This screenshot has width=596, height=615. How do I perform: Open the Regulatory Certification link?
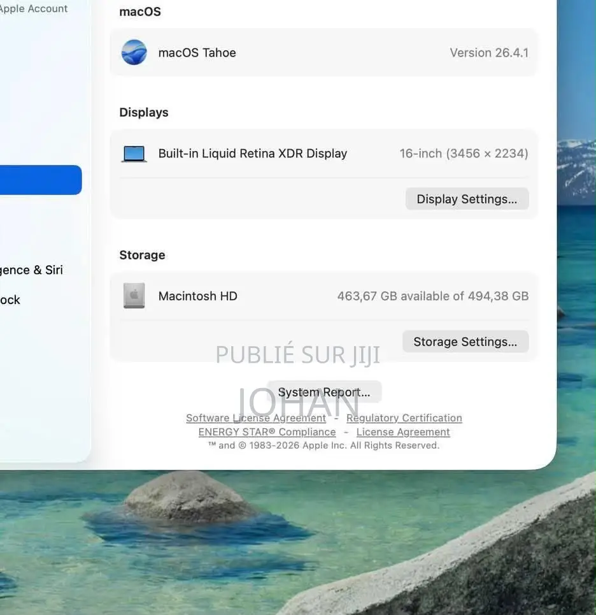click(404, 418)
